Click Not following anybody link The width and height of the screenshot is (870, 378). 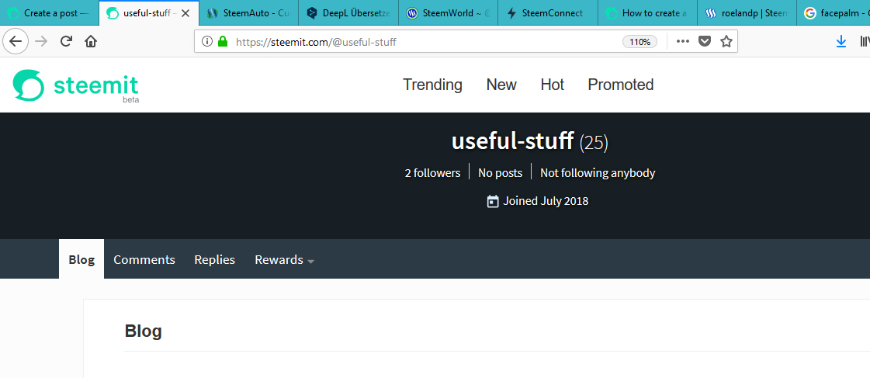pyautogui.click(x=598, y=173)
